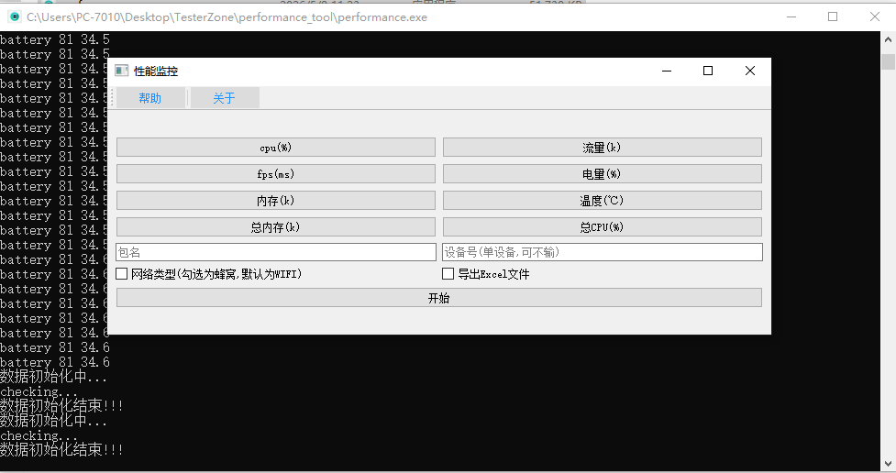Viewport: 896px width, 473px height.
Task: Click console scrollbar down arrow
Action: point(888,463)
